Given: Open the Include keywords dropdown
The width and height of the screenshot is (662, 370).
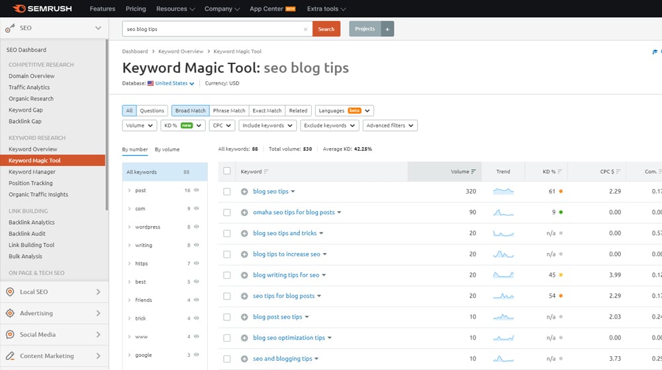Looking at the screenshot, I should (x=267, y=126).
